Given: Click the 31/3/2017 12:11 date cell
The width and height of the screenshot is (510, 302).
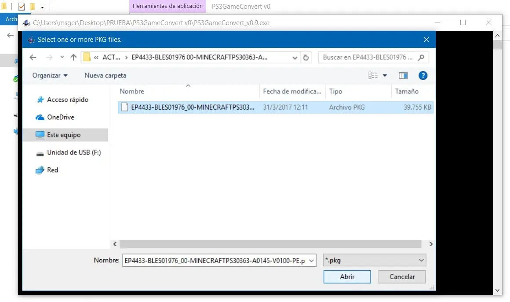Looking at the screenshot, I should (x=285, y=107).
